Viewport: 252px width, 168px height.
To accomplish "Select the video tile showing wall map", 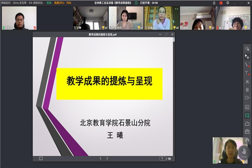I will pyautogui.click(x=233, y=18).
